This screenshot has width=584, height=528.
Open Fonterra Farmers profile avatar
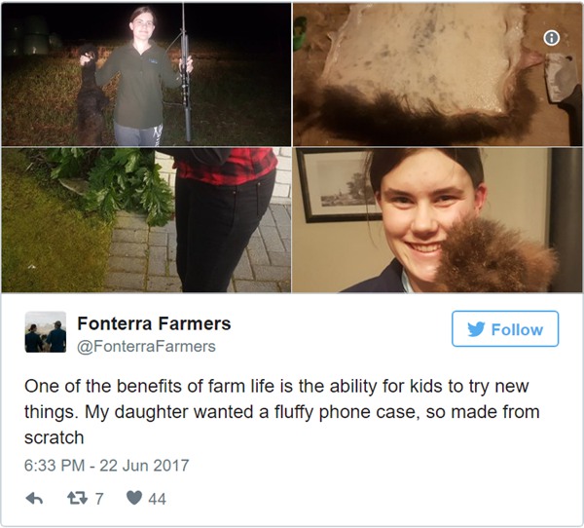click(46, 332)
